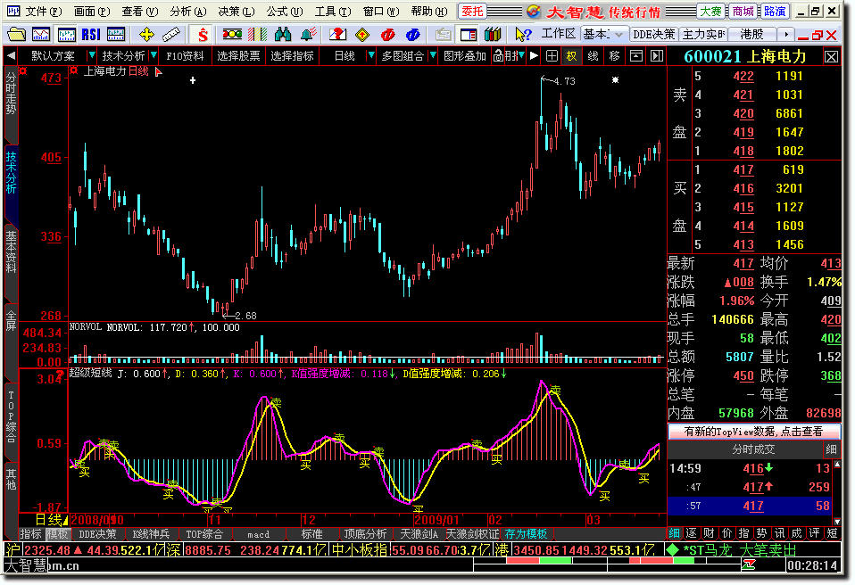
Task: Open the 公式 menu
Action: coord(284,12)
